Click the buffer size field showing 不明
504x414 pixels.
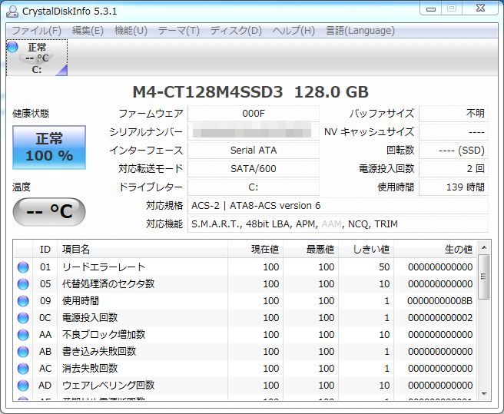click(x=453, y=114)
